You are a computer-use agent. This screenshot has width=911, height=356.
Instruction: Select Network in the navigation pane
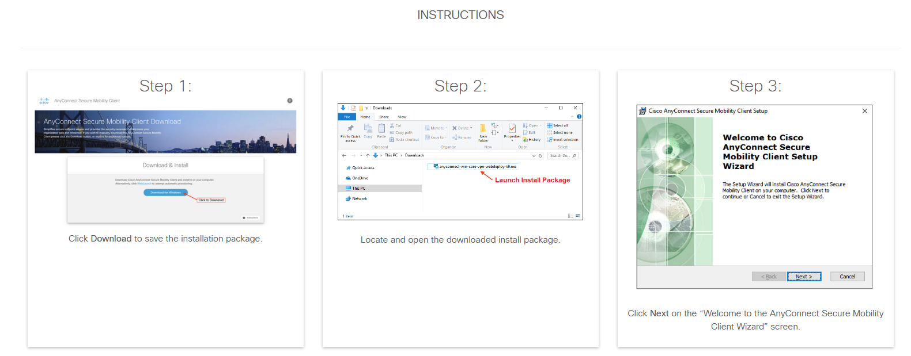357,198
